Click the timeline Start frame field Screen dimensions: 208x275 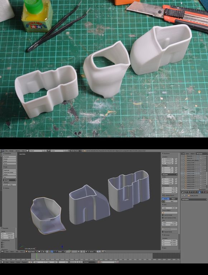pyautogui.click(x=39, y=262)
